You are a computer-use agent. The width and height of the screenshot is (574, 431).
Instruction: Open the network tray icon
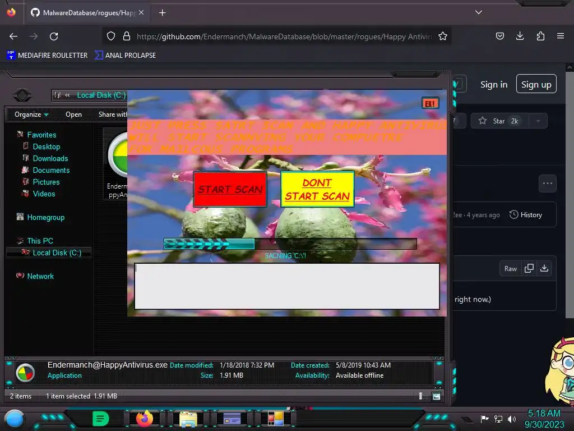(x=498, y=419)
